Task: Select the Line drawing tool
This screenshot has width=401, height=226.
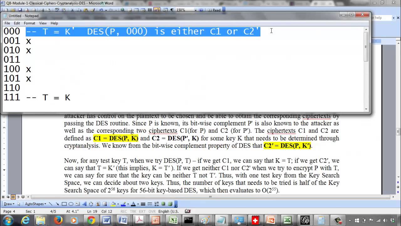Action: (x=50, y=204)
